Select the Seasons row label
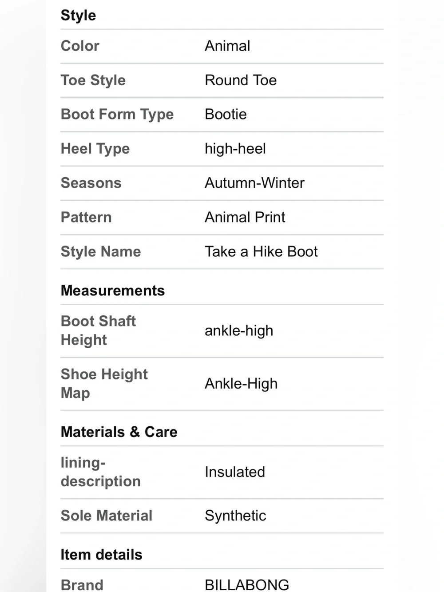444x592 pixels. 91,183
